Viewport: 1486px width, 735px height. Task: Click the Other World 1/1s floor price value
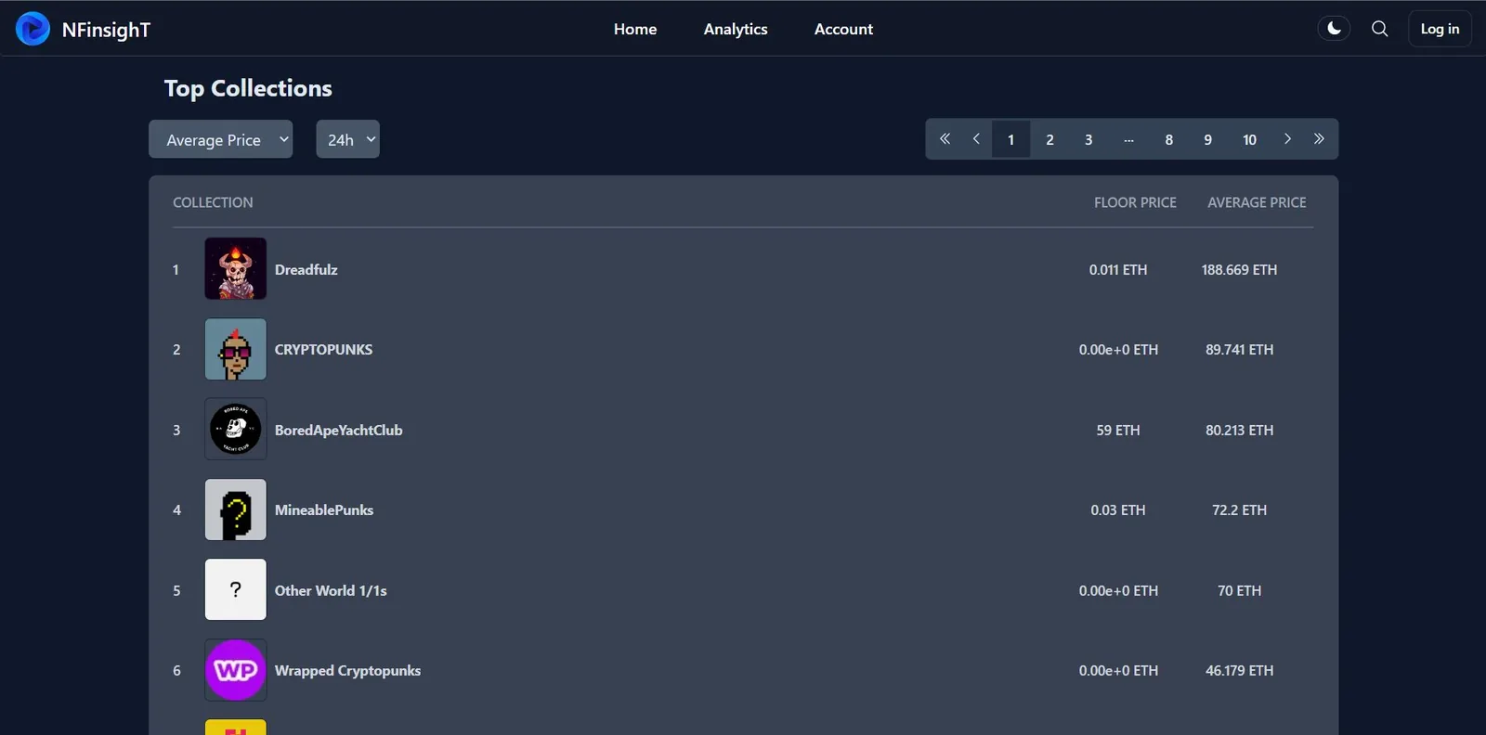[x=1118, y=591]
